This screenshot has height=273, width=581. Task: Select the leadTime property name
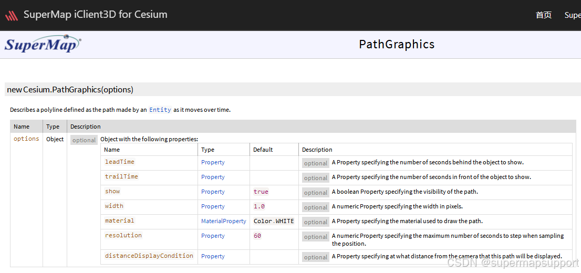click(x=120, y=162)
